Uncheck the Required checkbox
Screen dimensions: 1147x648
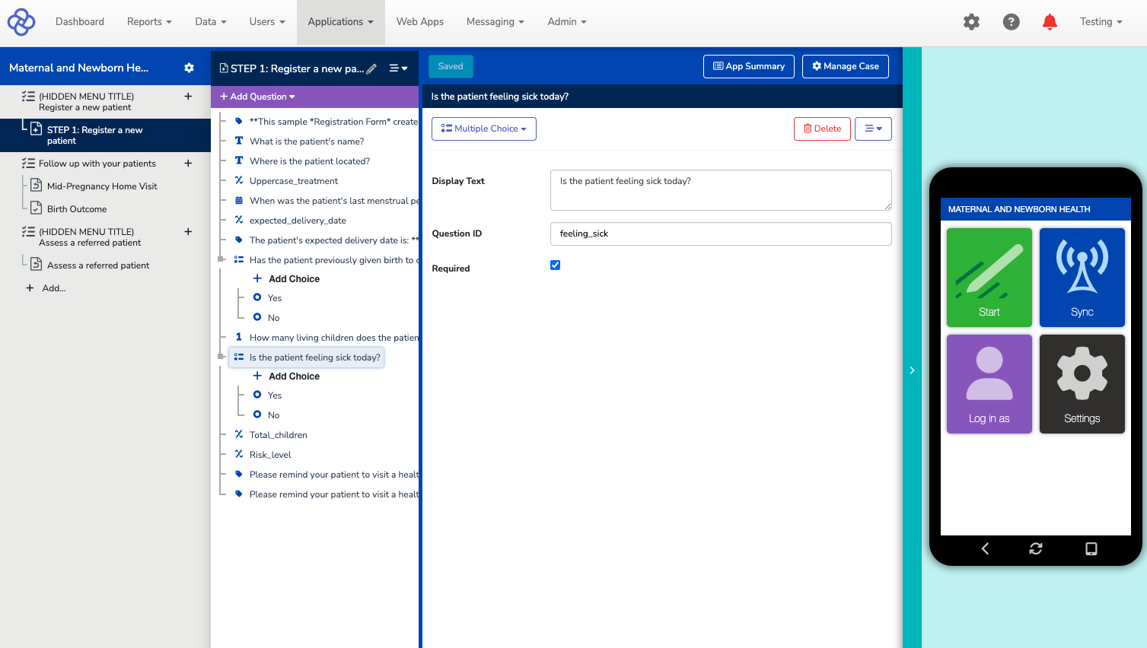[x=555, y=265]
